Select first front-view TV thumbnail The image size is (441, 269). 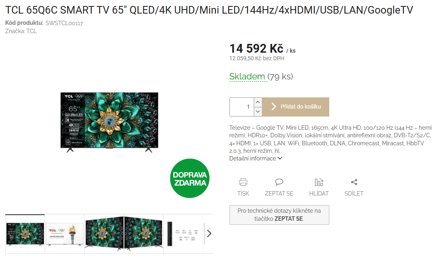tap(25, 234)
